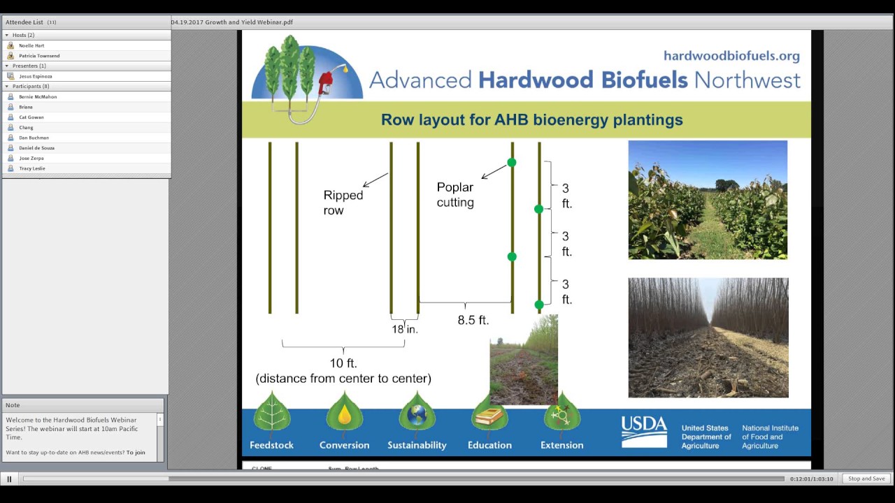Click the host icon beside Patricia Townsend
The width and height of the screenshot is (895, 503).
(x=10, y=56)
